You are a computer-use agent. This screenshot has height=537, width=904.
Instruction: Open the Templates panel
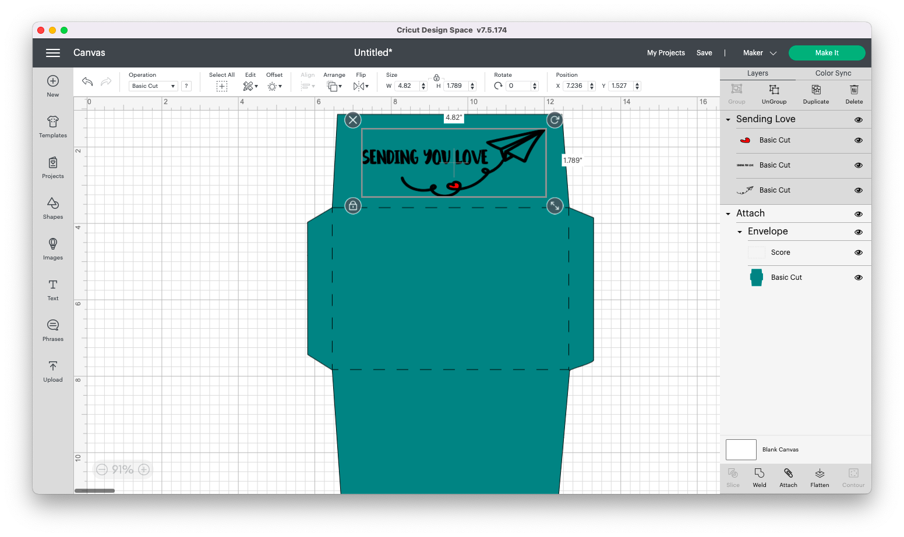(52, 127)
